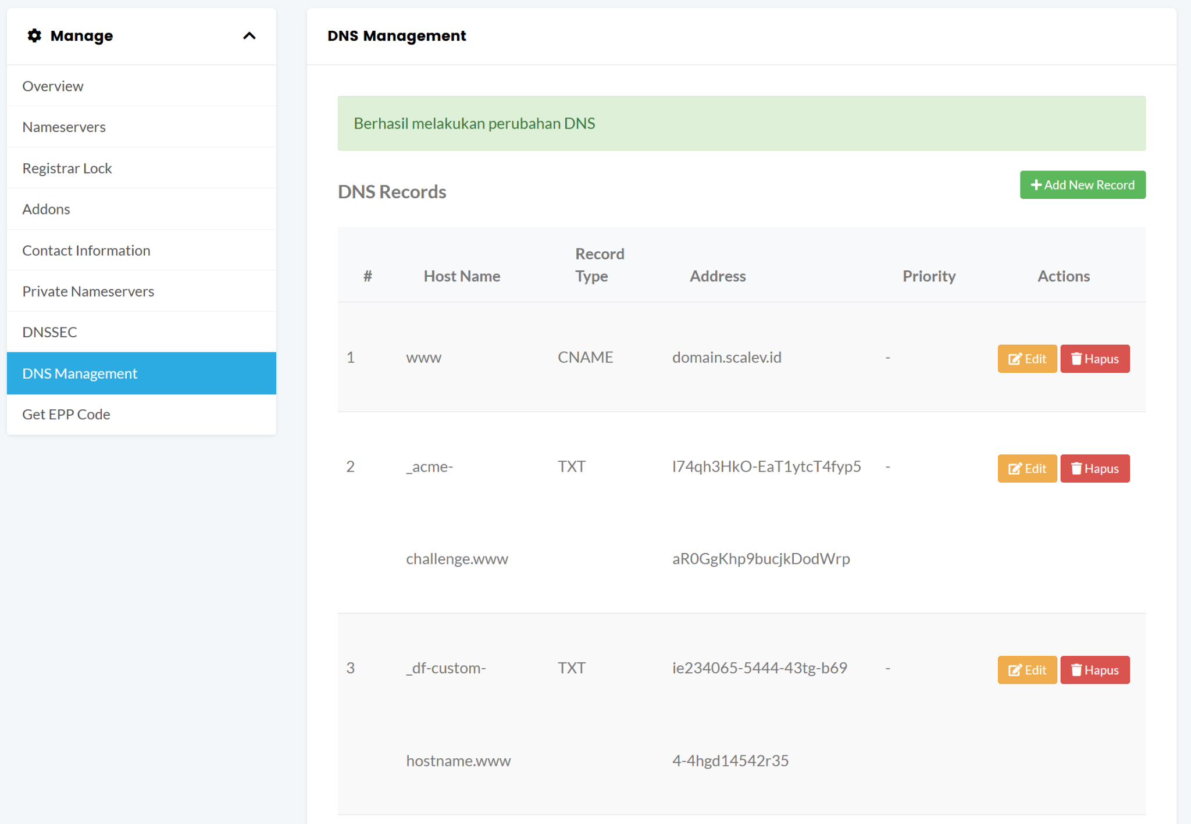The height and width of the screenshot is (824, 1191).
Task: Click the Address column header
Action: pyautogui.click(x=718, y=276)
